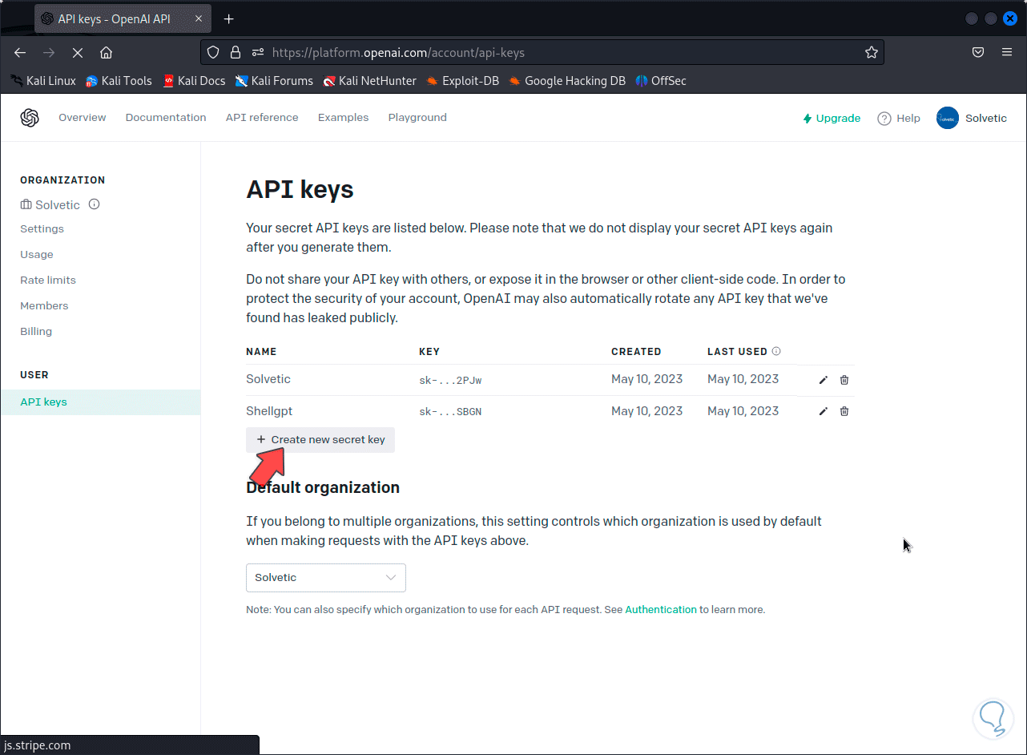This screenshot has width=1027, height=755.
Task: Open the Solvetic account avatar menu
Action: pos(948,118)
